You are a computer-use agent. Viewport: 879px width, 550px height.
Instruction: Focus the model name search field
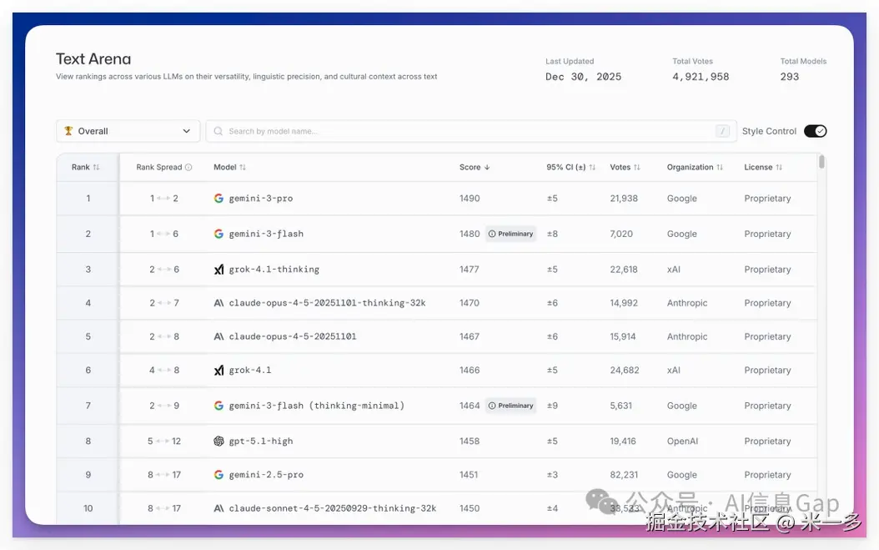pyautogui.click(x=471, y=131)
